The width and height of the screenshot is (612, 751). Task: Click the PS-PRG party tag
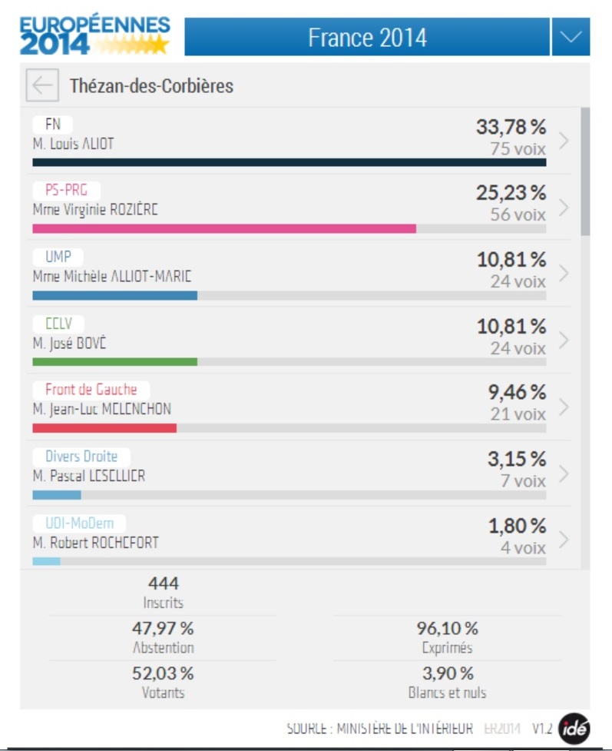click(x=66, y=191)
